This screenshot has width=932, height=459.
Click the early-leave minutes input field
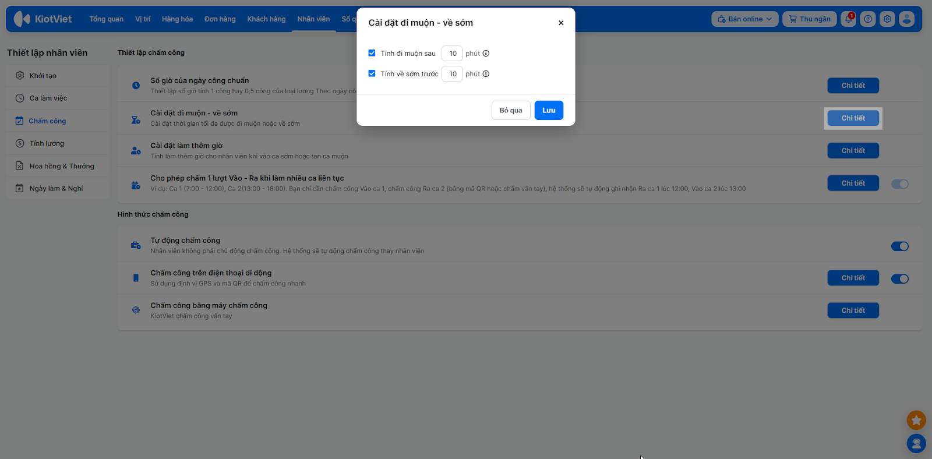point(452,74)
